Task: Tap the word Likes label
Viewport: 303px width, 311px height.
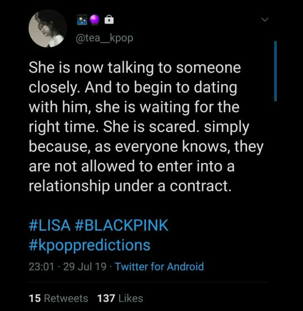Action: 131,298
